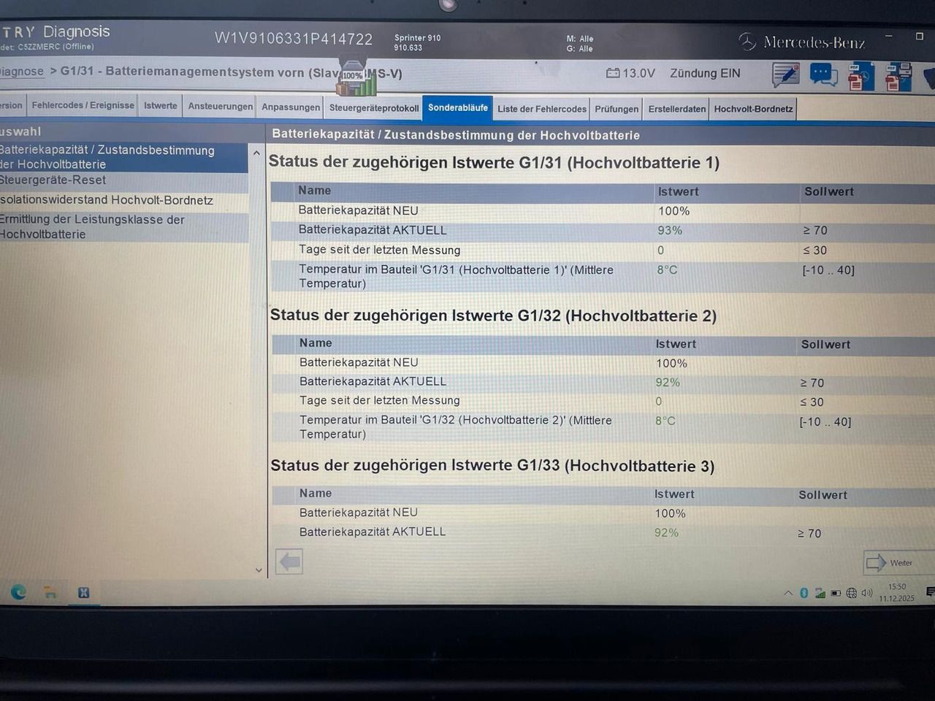Click the PDF print icon with printer
This screenshot has height=701, width=935.
[x=898, y=77]
